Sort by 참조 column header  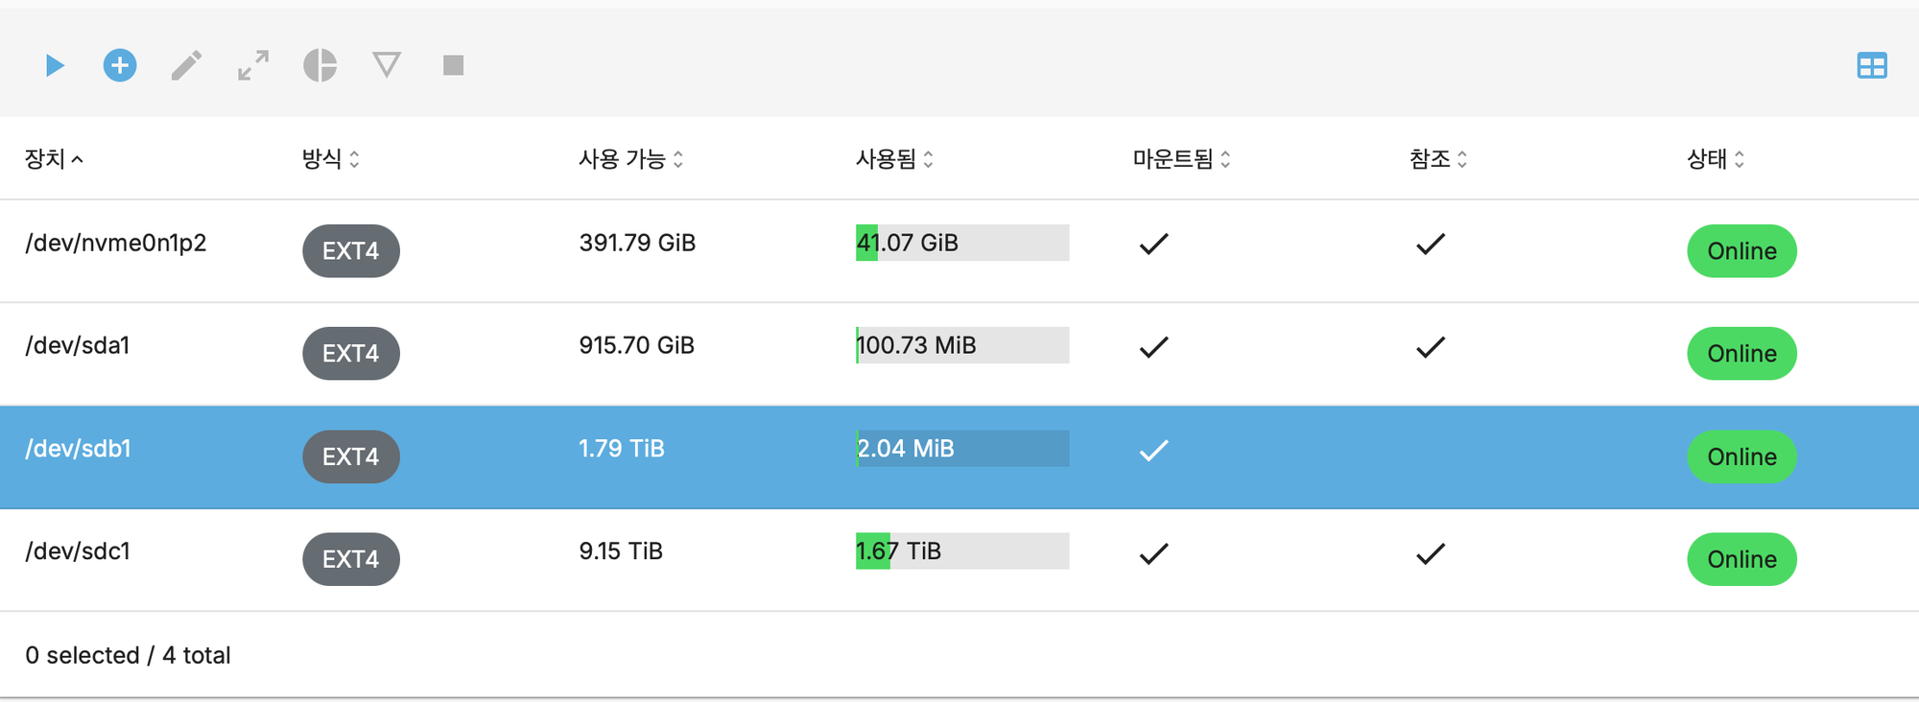pyautogui.click(x=1438, y=159)
